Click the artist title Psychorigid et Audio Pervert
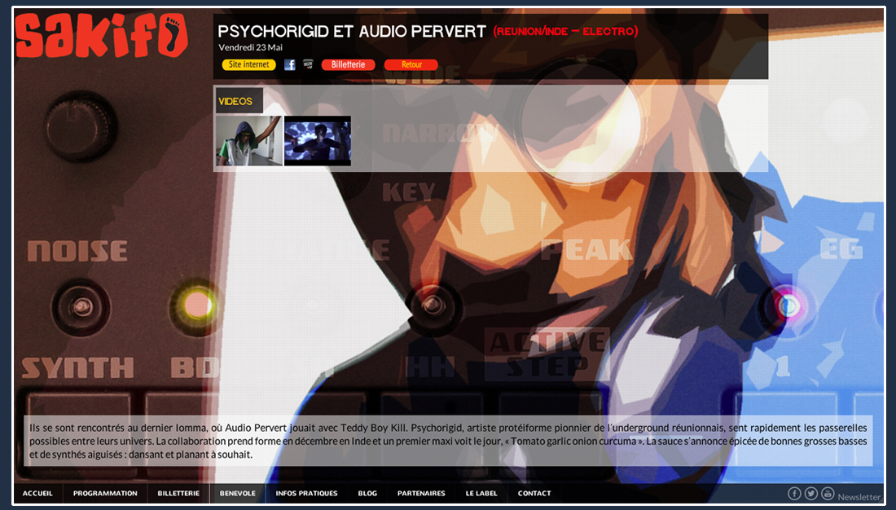Image resolution: width=896 pixels, height=510 pixels. click(x=351, y=32)
